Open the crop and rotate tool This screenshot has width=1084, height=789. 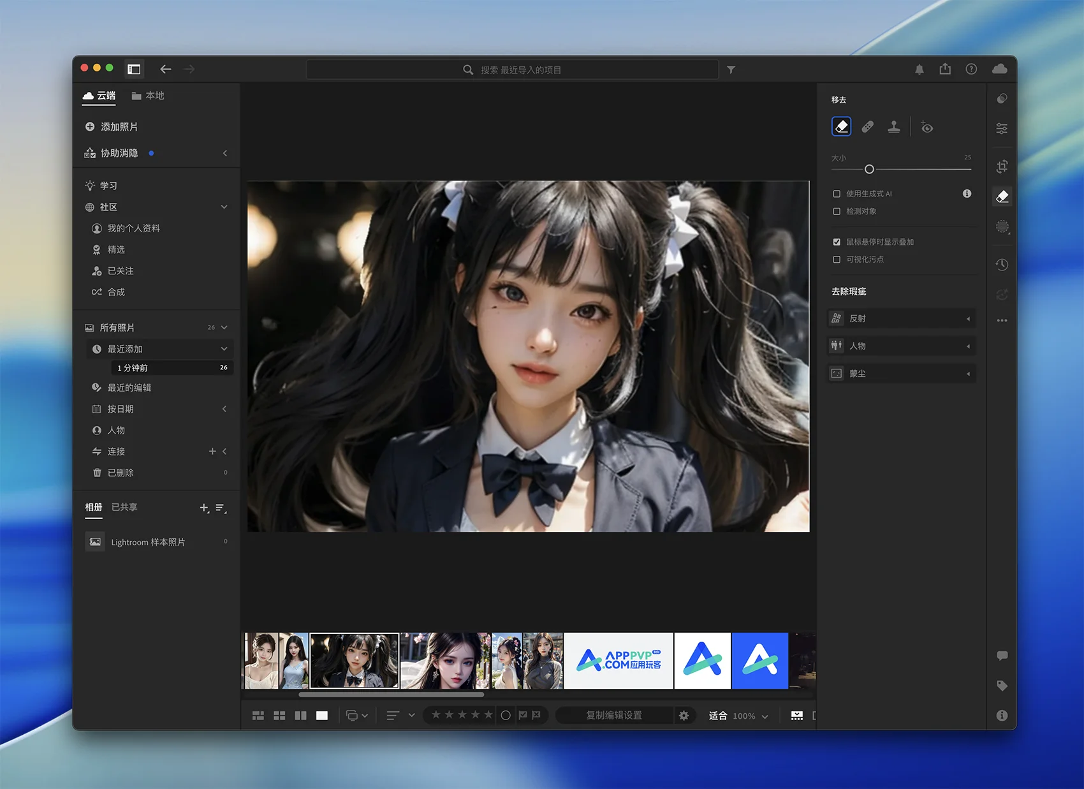click(x=1002, y=166)
